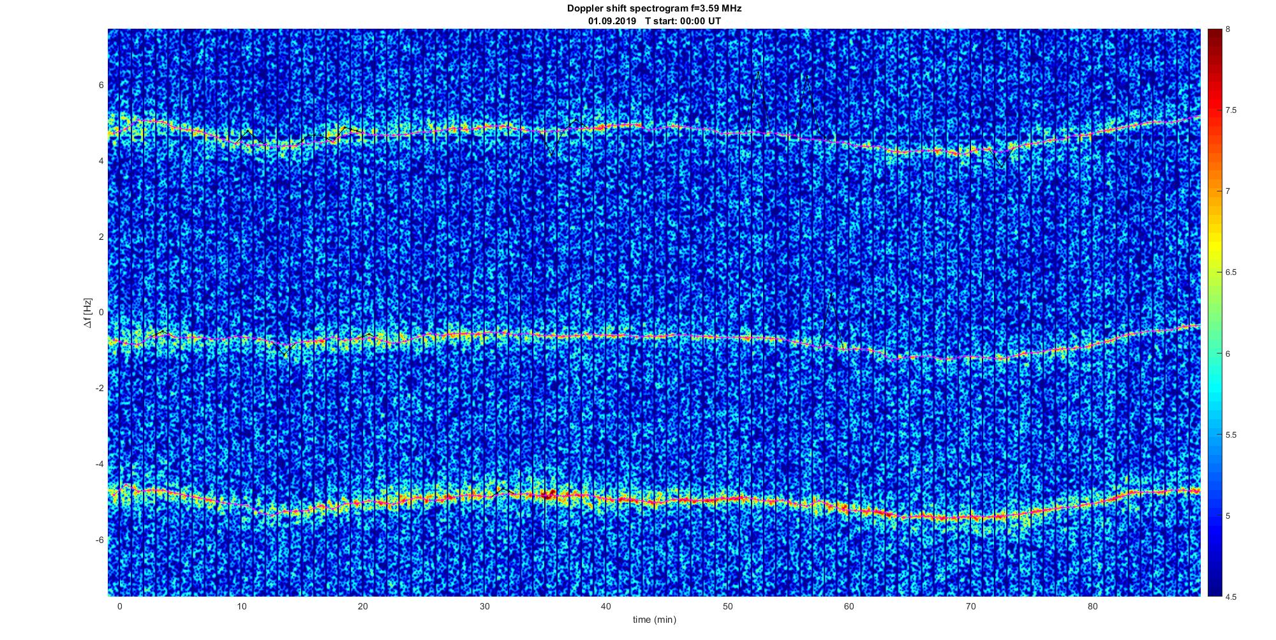1276x640 pixels.
Task: Click the red hotspot on lower trace near 35 min
Action: point(548,493)
